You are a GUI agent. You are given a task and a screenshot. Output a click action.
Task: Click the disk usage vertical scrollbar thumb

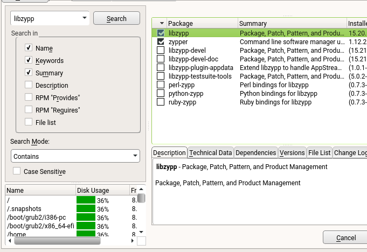pos(141,198)
